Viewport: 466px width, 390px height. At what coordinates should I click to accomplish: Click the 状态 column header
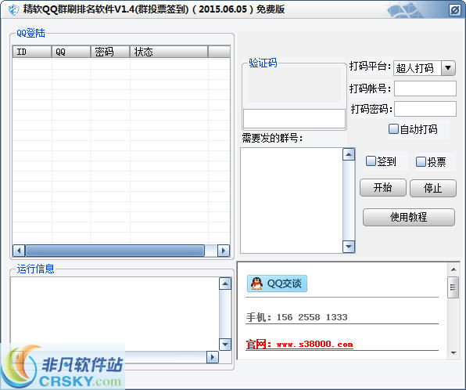coord(169,52)
